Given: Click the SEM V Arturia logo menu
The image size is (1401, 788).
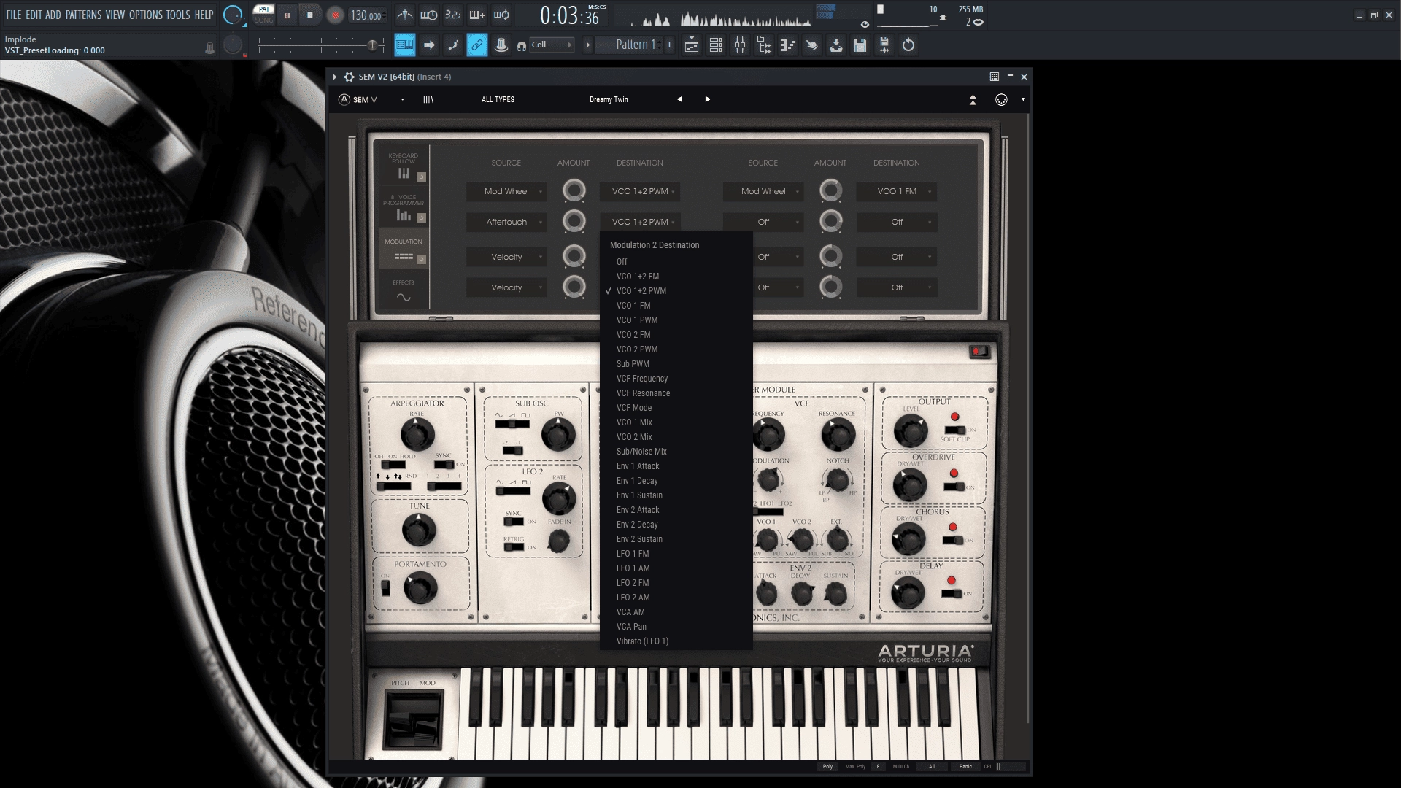Looking at the screenshot, I should [358, 99].
